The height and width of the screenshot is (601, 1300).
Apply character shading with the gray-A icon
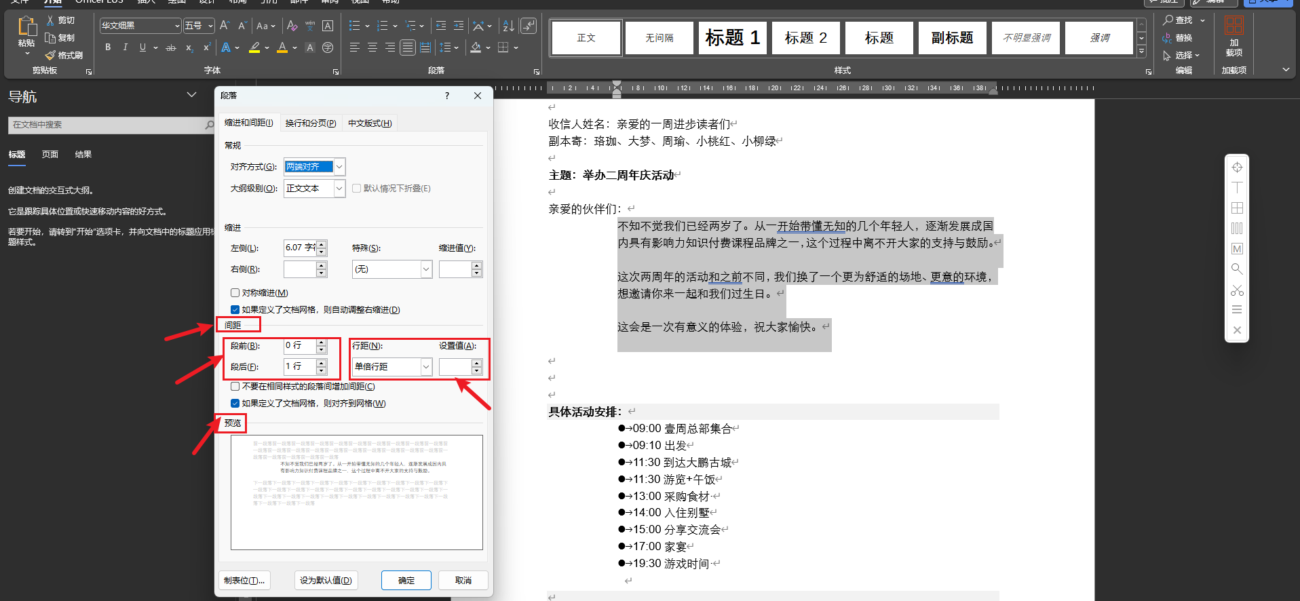(310, 47)
